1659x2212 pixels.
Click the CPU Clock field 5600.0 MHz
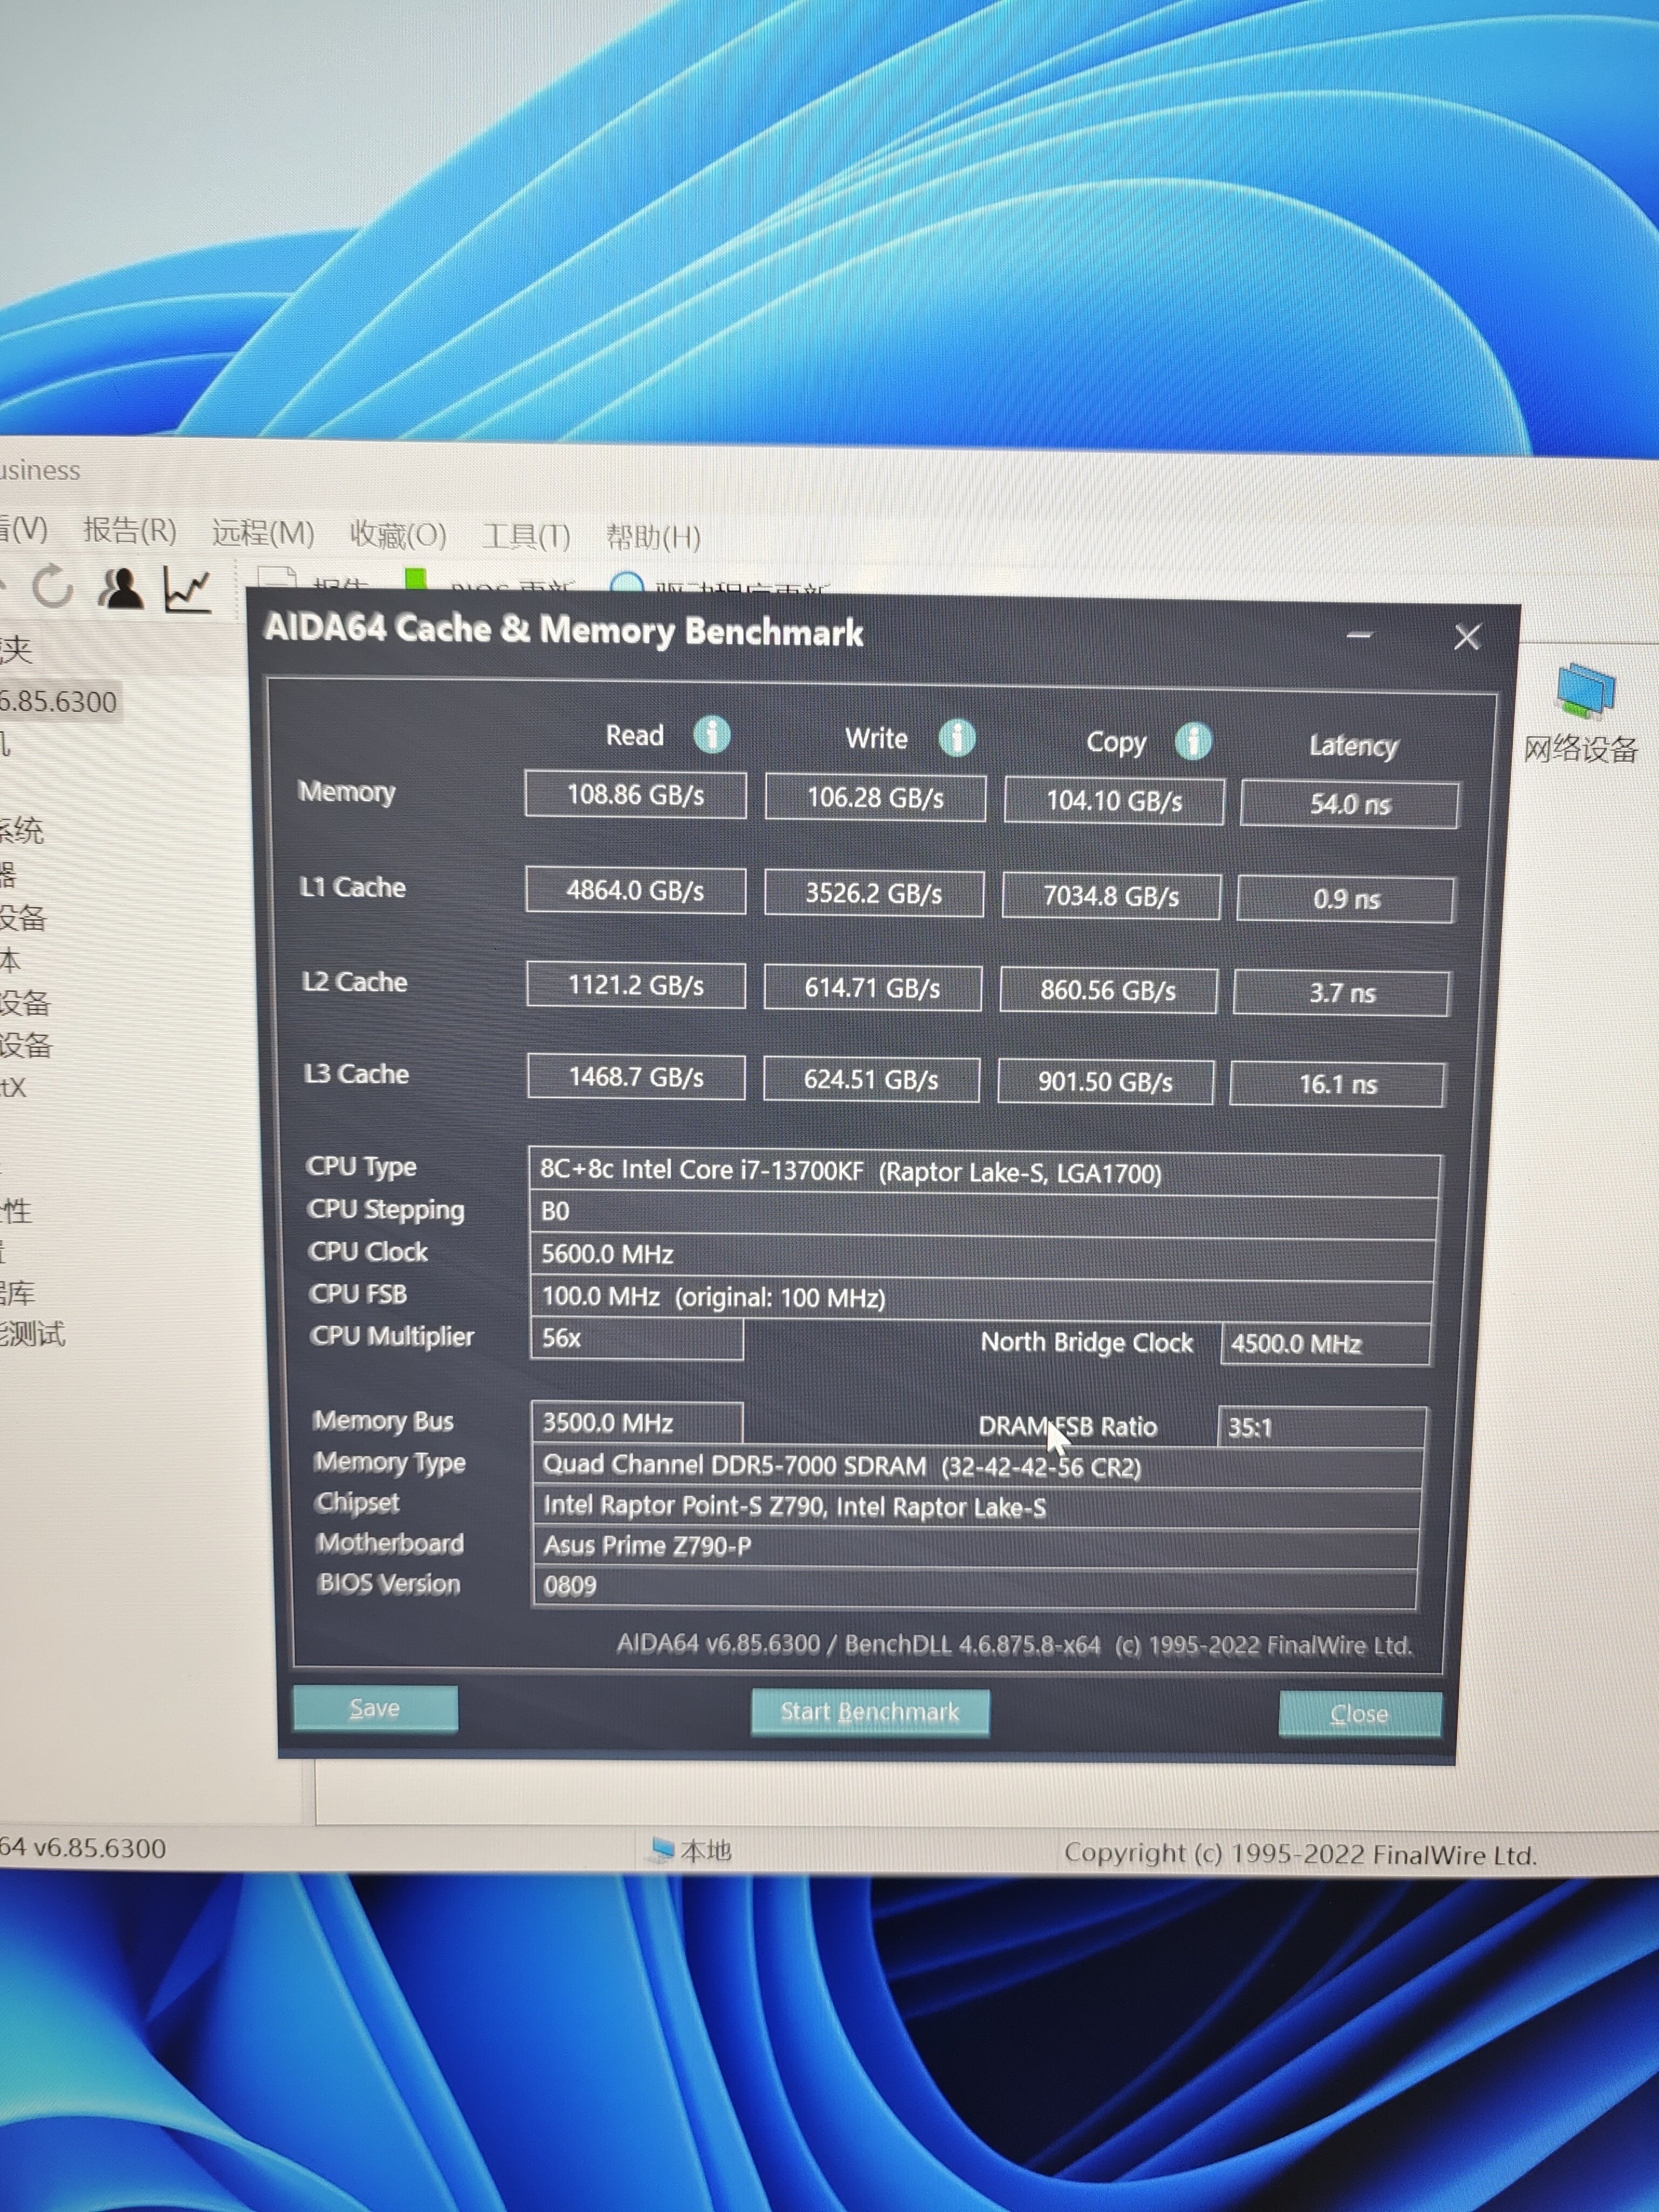[982, 1256]
